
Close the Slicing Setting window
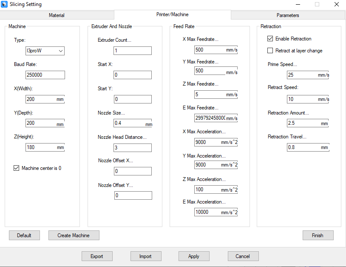tap(336, 5)
